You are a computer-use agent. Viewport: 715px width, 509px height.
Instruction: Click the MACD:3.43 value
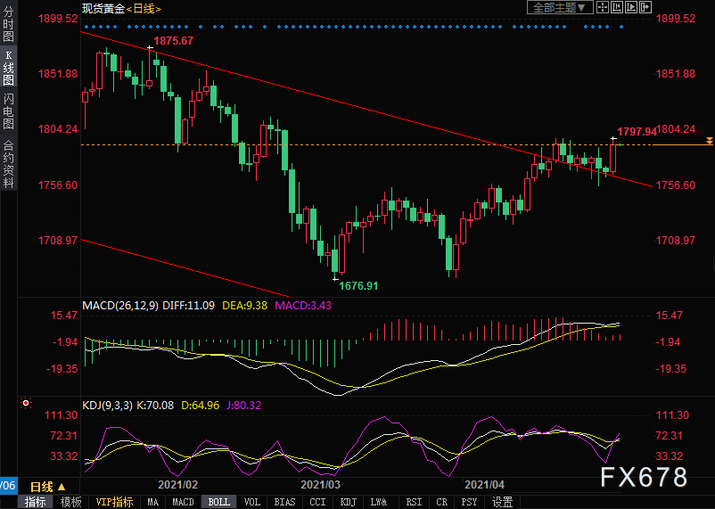coord(303,305)
